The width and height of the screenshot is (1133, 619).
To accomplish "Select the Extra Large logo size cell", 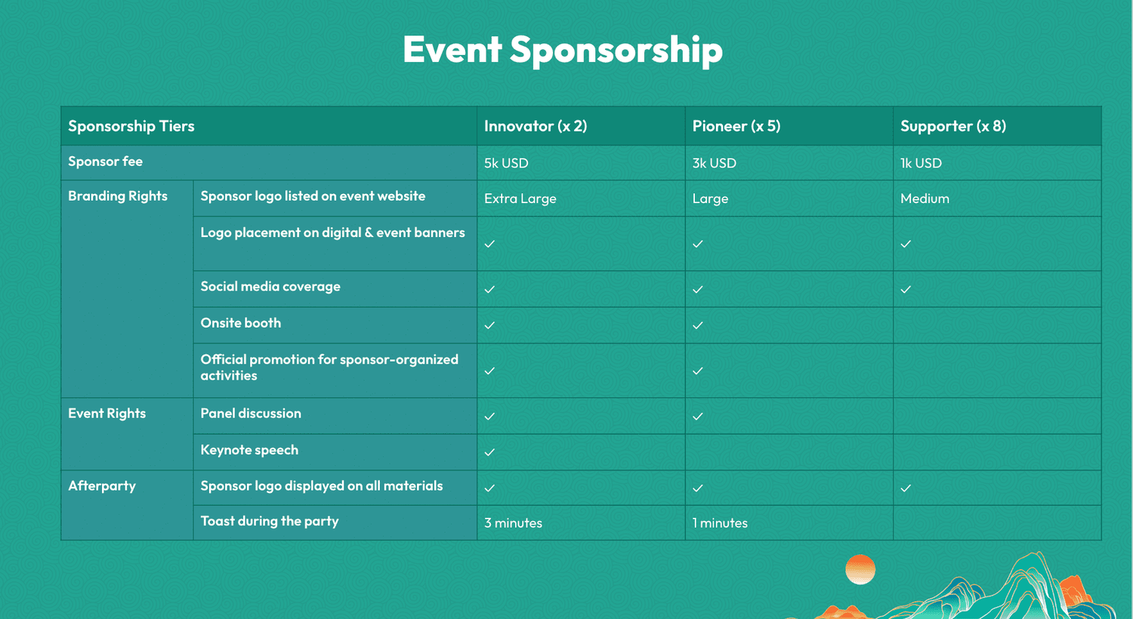I will [x=520, y=199].
